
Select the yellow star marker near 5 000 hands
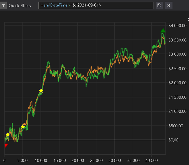[23, 127]
